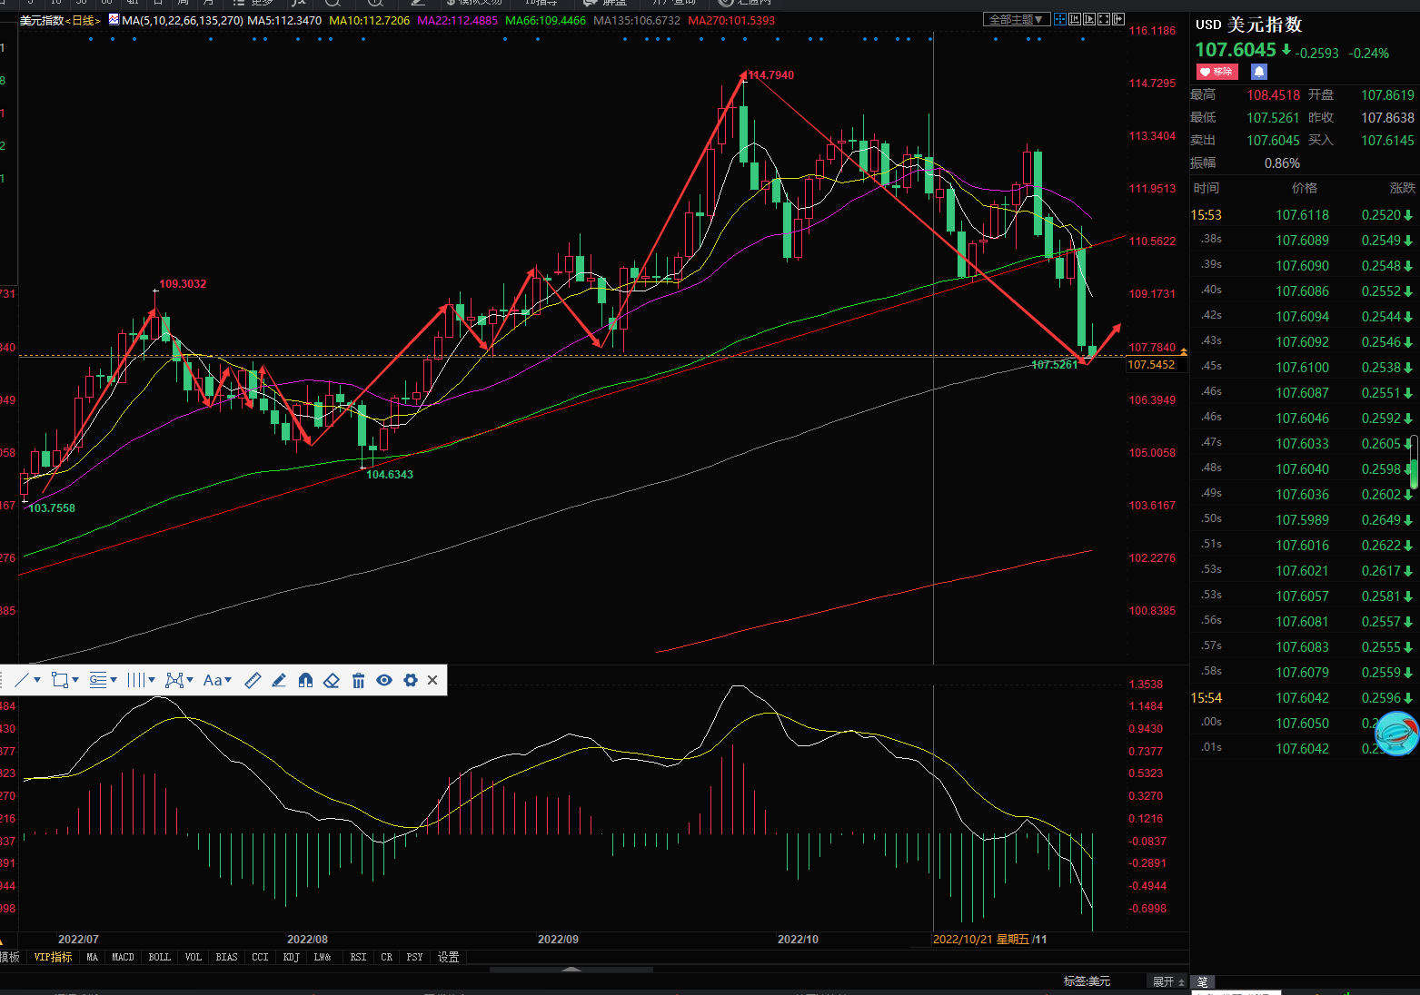Switch to the MACD indicator tab
1420x995 pixels.
click(123, 957)
